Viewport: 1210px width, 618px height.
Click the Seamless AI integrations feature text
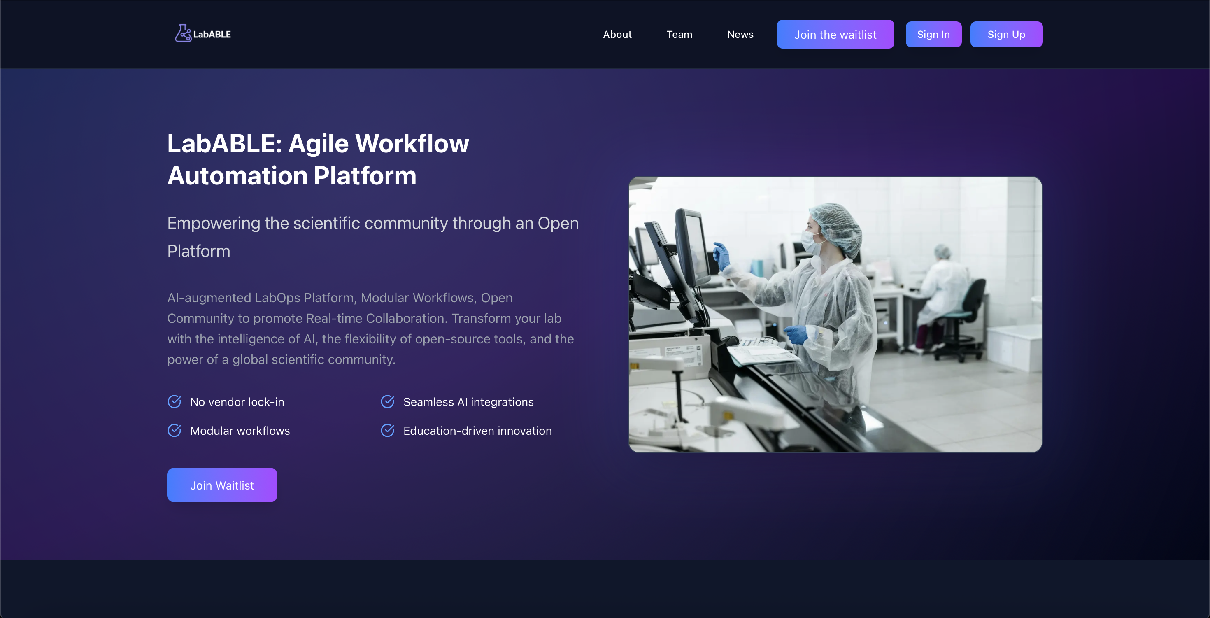point(468,402)
